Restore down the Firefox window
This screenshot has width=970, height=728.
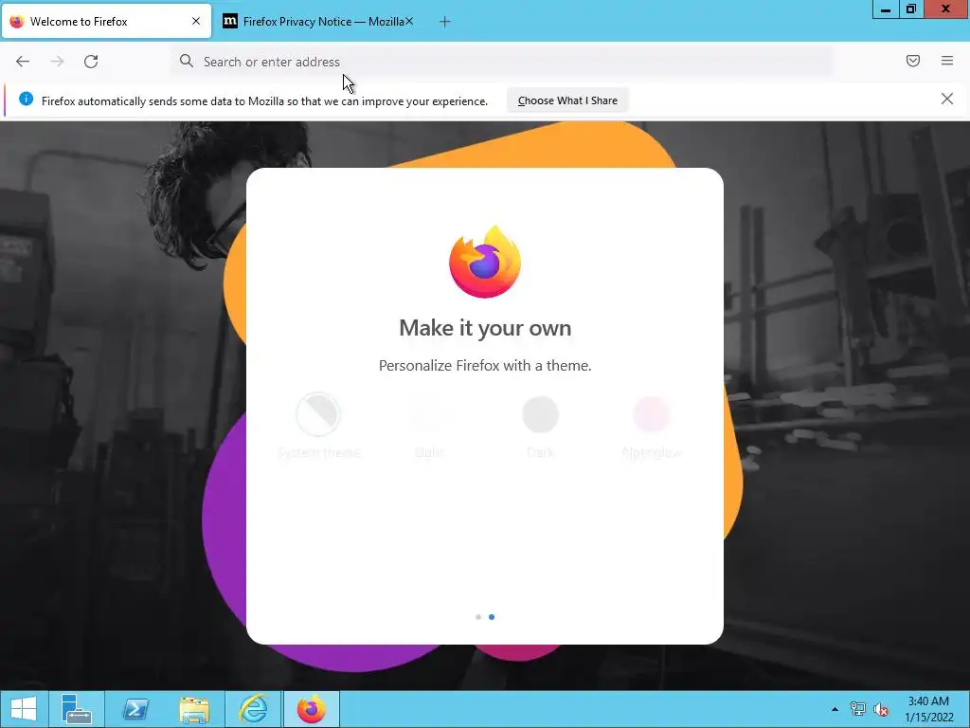(910, 9)
